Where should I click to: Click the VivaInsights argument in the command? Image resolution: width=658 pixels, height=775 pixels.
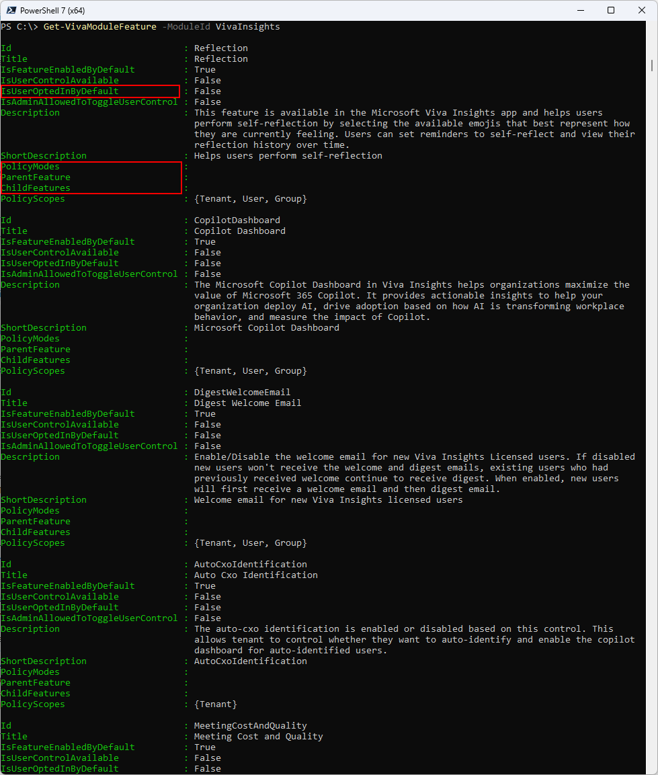(248, 27)
